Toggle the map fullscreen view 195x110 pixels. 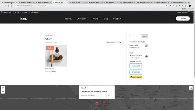190,88
